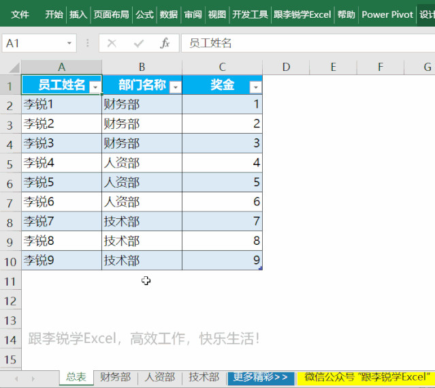Select bonus cell with value 9
This screenshot has width=435, height=388.
(222, 260)
